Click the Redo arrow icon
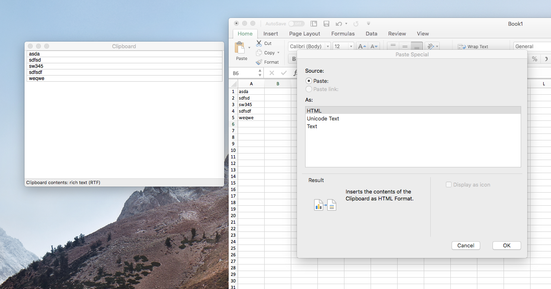The height and width of the screenshot is (289, 551). click(356, 24)
